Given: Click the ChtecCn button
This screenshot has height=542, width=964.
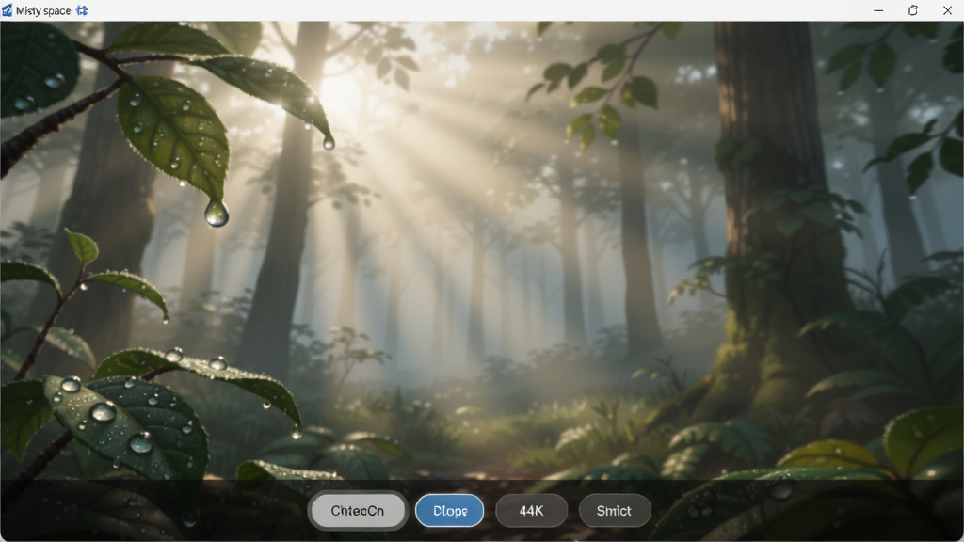Looking at the screenshot, I should pos(357,511).
